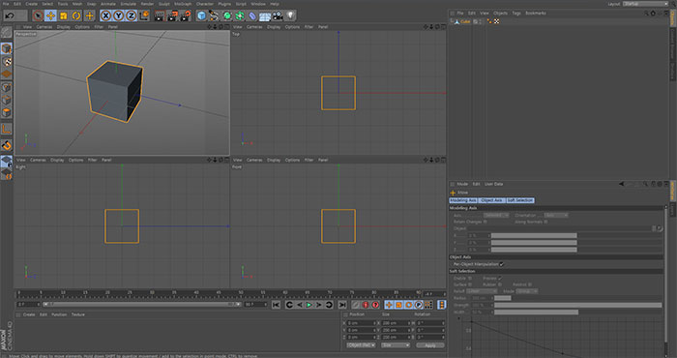This screenshot has height=358, width=677.
Task: Toggle the Y axis lock
Action: point(118,16)
